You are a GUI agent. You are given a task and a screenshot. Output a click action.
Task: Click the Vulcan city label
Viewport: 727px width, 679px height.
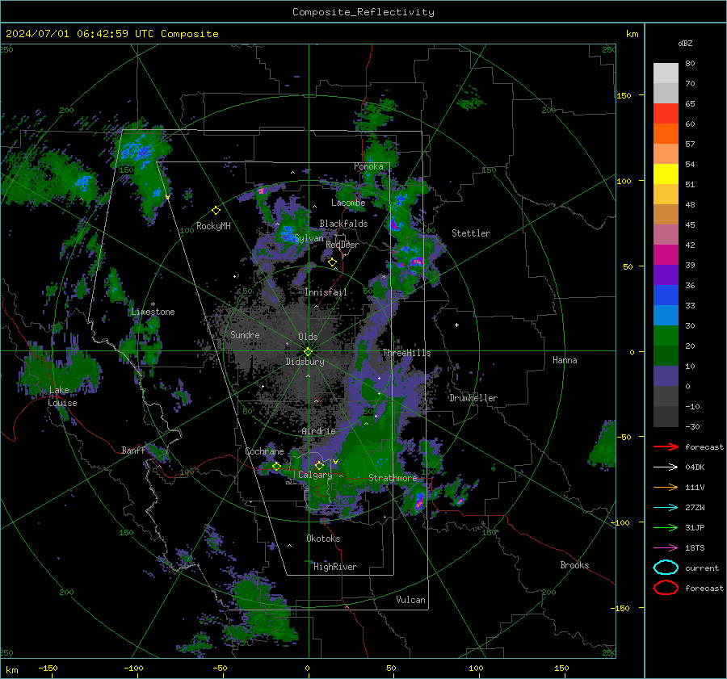(410, 600)
